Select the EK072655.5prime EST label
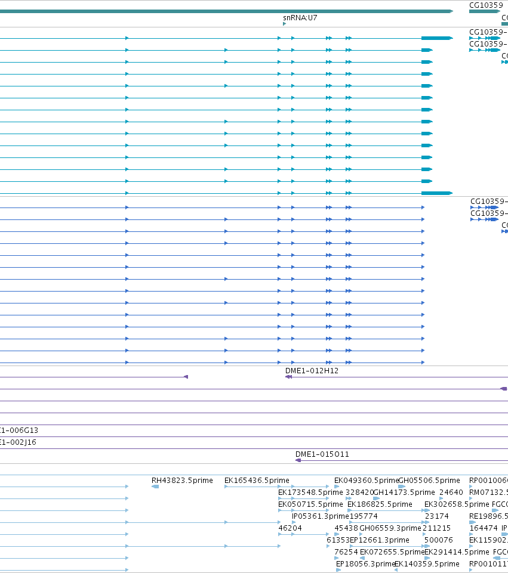Screen dimensions: 508x573 click(392, 552)
